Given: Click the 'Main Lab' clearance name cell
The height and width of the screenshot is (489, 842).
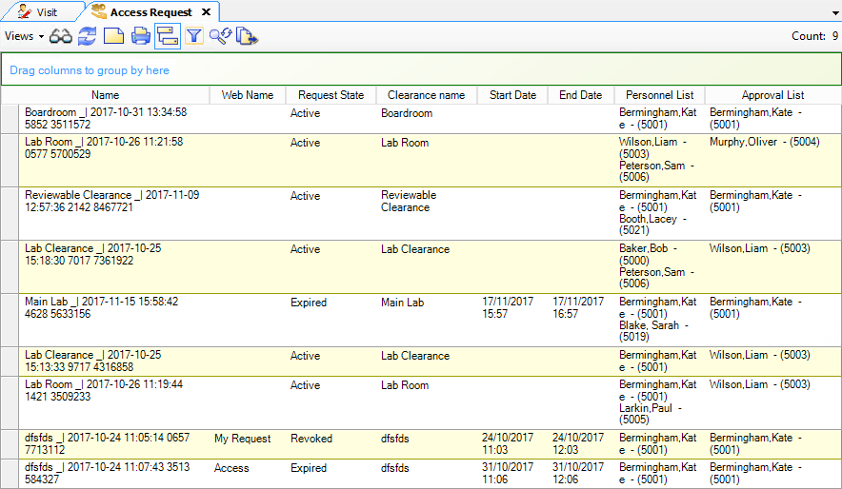Looking at the screenshot, I should tap(402, 303).
